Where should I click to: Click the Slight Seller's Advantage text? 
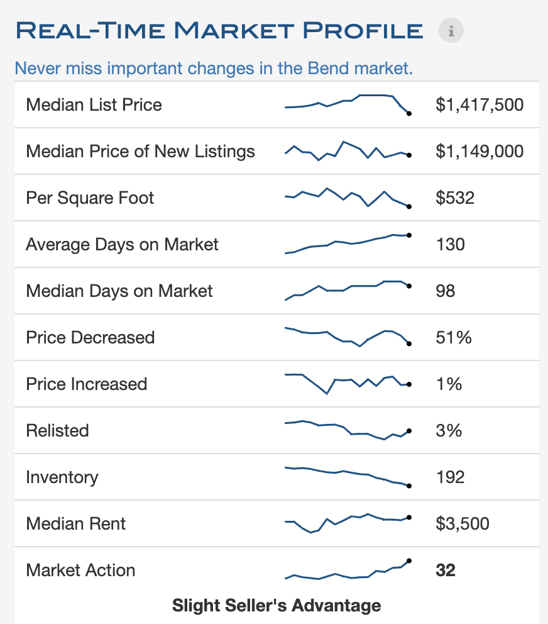(277, 605)
